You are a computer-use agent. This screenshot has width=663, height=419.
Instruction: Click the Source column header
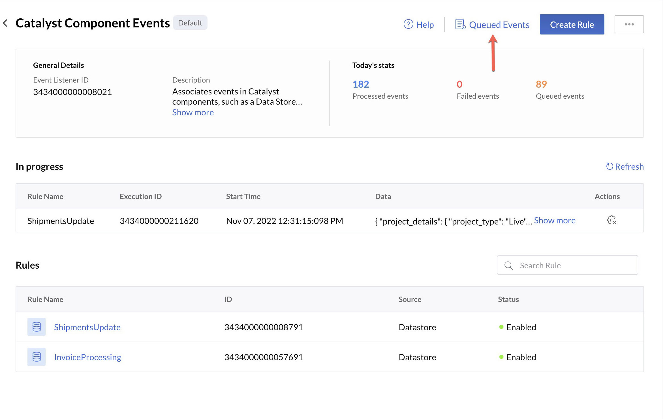(x=410, y=299)
